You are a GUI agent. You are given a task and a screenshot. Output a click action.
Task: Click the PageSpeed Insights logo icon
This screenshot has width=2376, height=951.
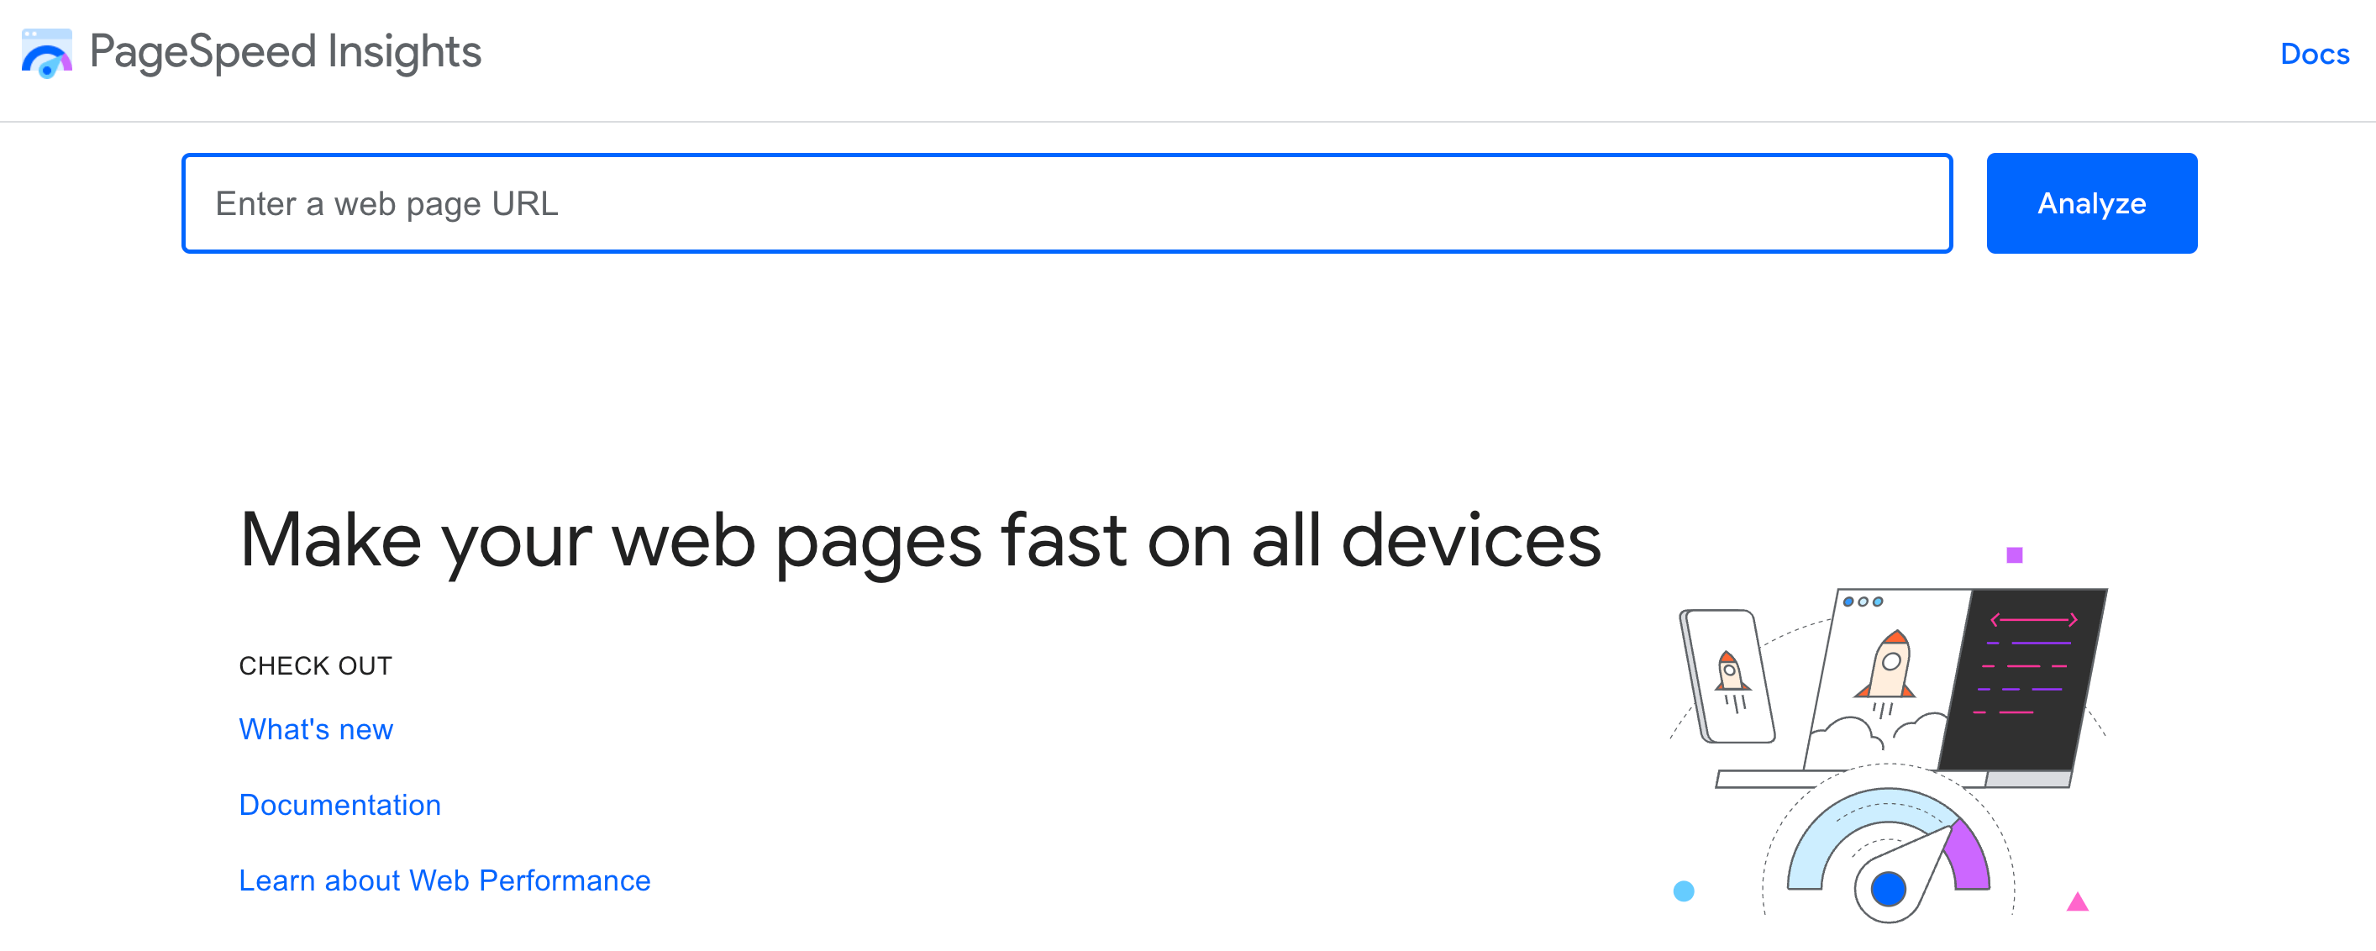[46, 55]
